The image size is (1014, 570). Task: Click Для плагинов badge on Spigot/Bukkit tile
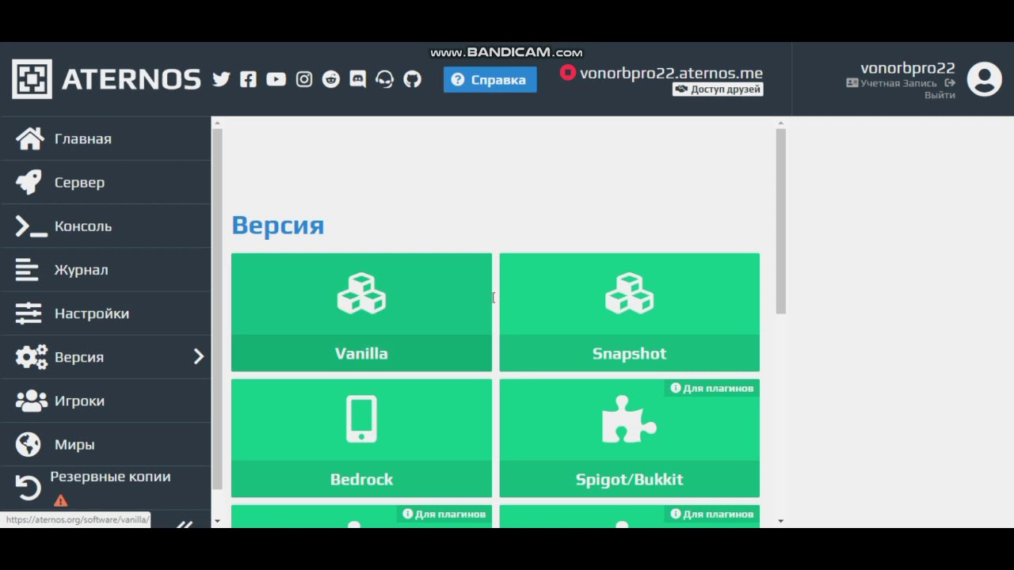click(712, 388)
